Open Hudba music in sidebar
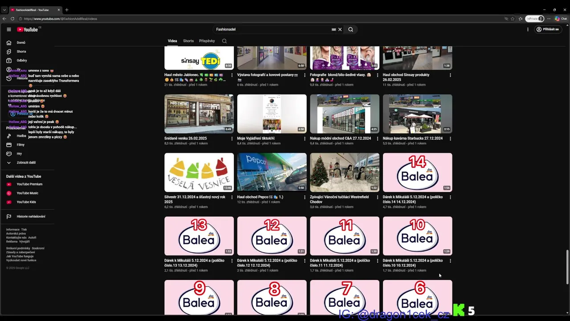The image size is (570, 321). [x=21, y=136]
